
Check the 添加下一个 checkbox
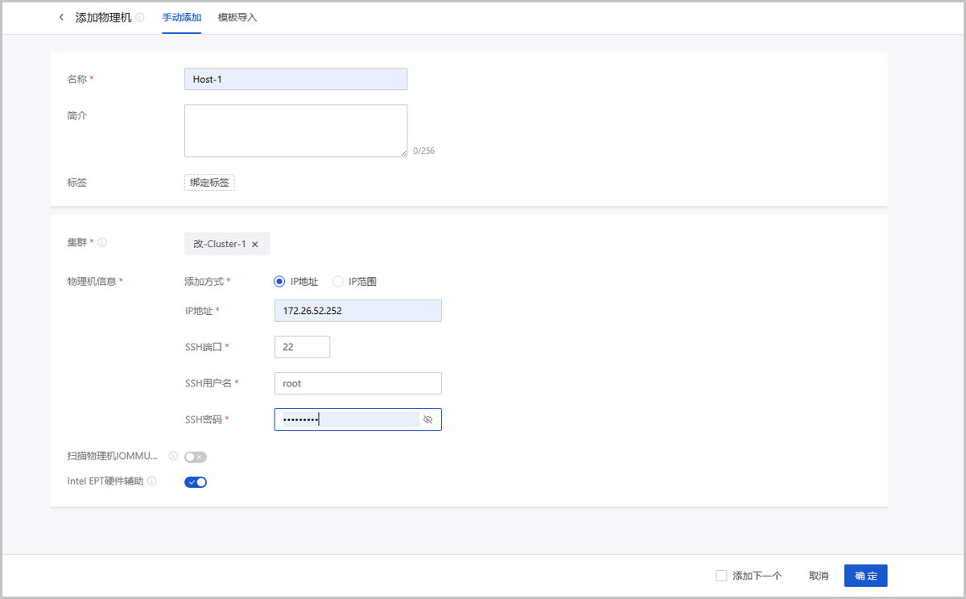[721, 576]
